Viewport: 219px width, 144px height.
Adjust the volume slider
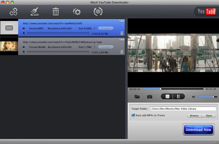click(208, 97)
